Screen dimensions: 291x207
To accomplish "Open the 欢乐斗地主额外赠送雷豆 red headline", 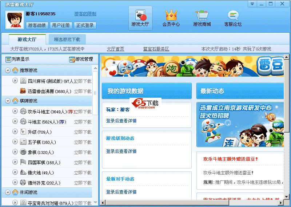I will 230,159.
